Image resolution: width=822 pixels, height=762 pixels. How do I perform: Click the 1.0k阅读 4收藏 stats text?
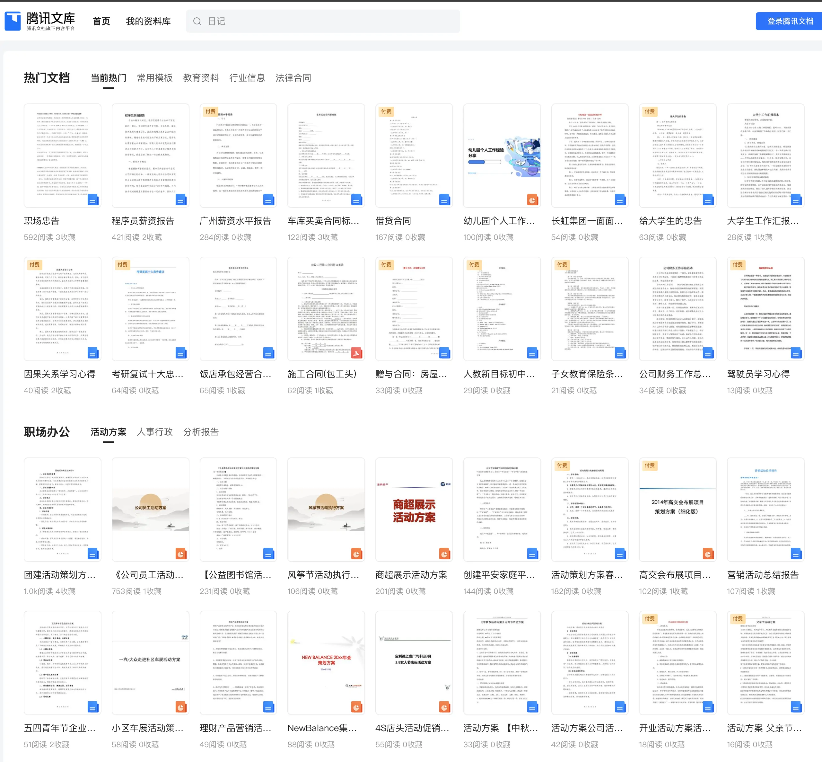50,591
